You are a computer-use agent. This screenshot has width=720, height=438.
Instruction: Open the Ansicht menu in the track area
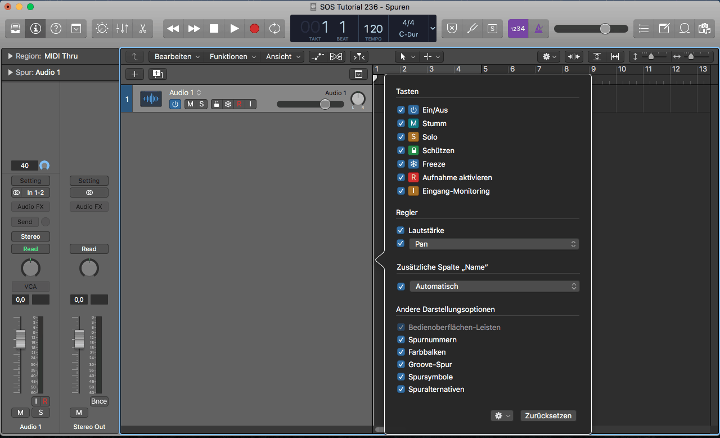pyautogui.click(x=279, y=56)
